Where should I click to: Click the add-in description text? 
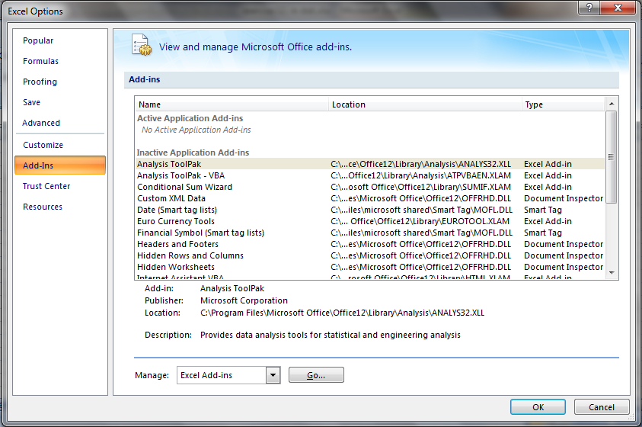tap(331, 335)
